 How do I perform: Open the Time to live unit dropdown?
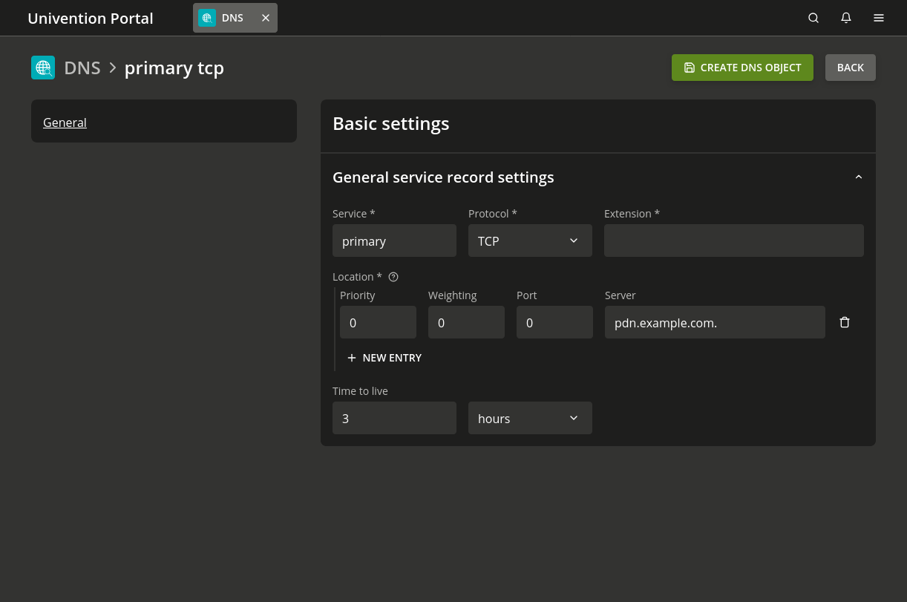530,418
